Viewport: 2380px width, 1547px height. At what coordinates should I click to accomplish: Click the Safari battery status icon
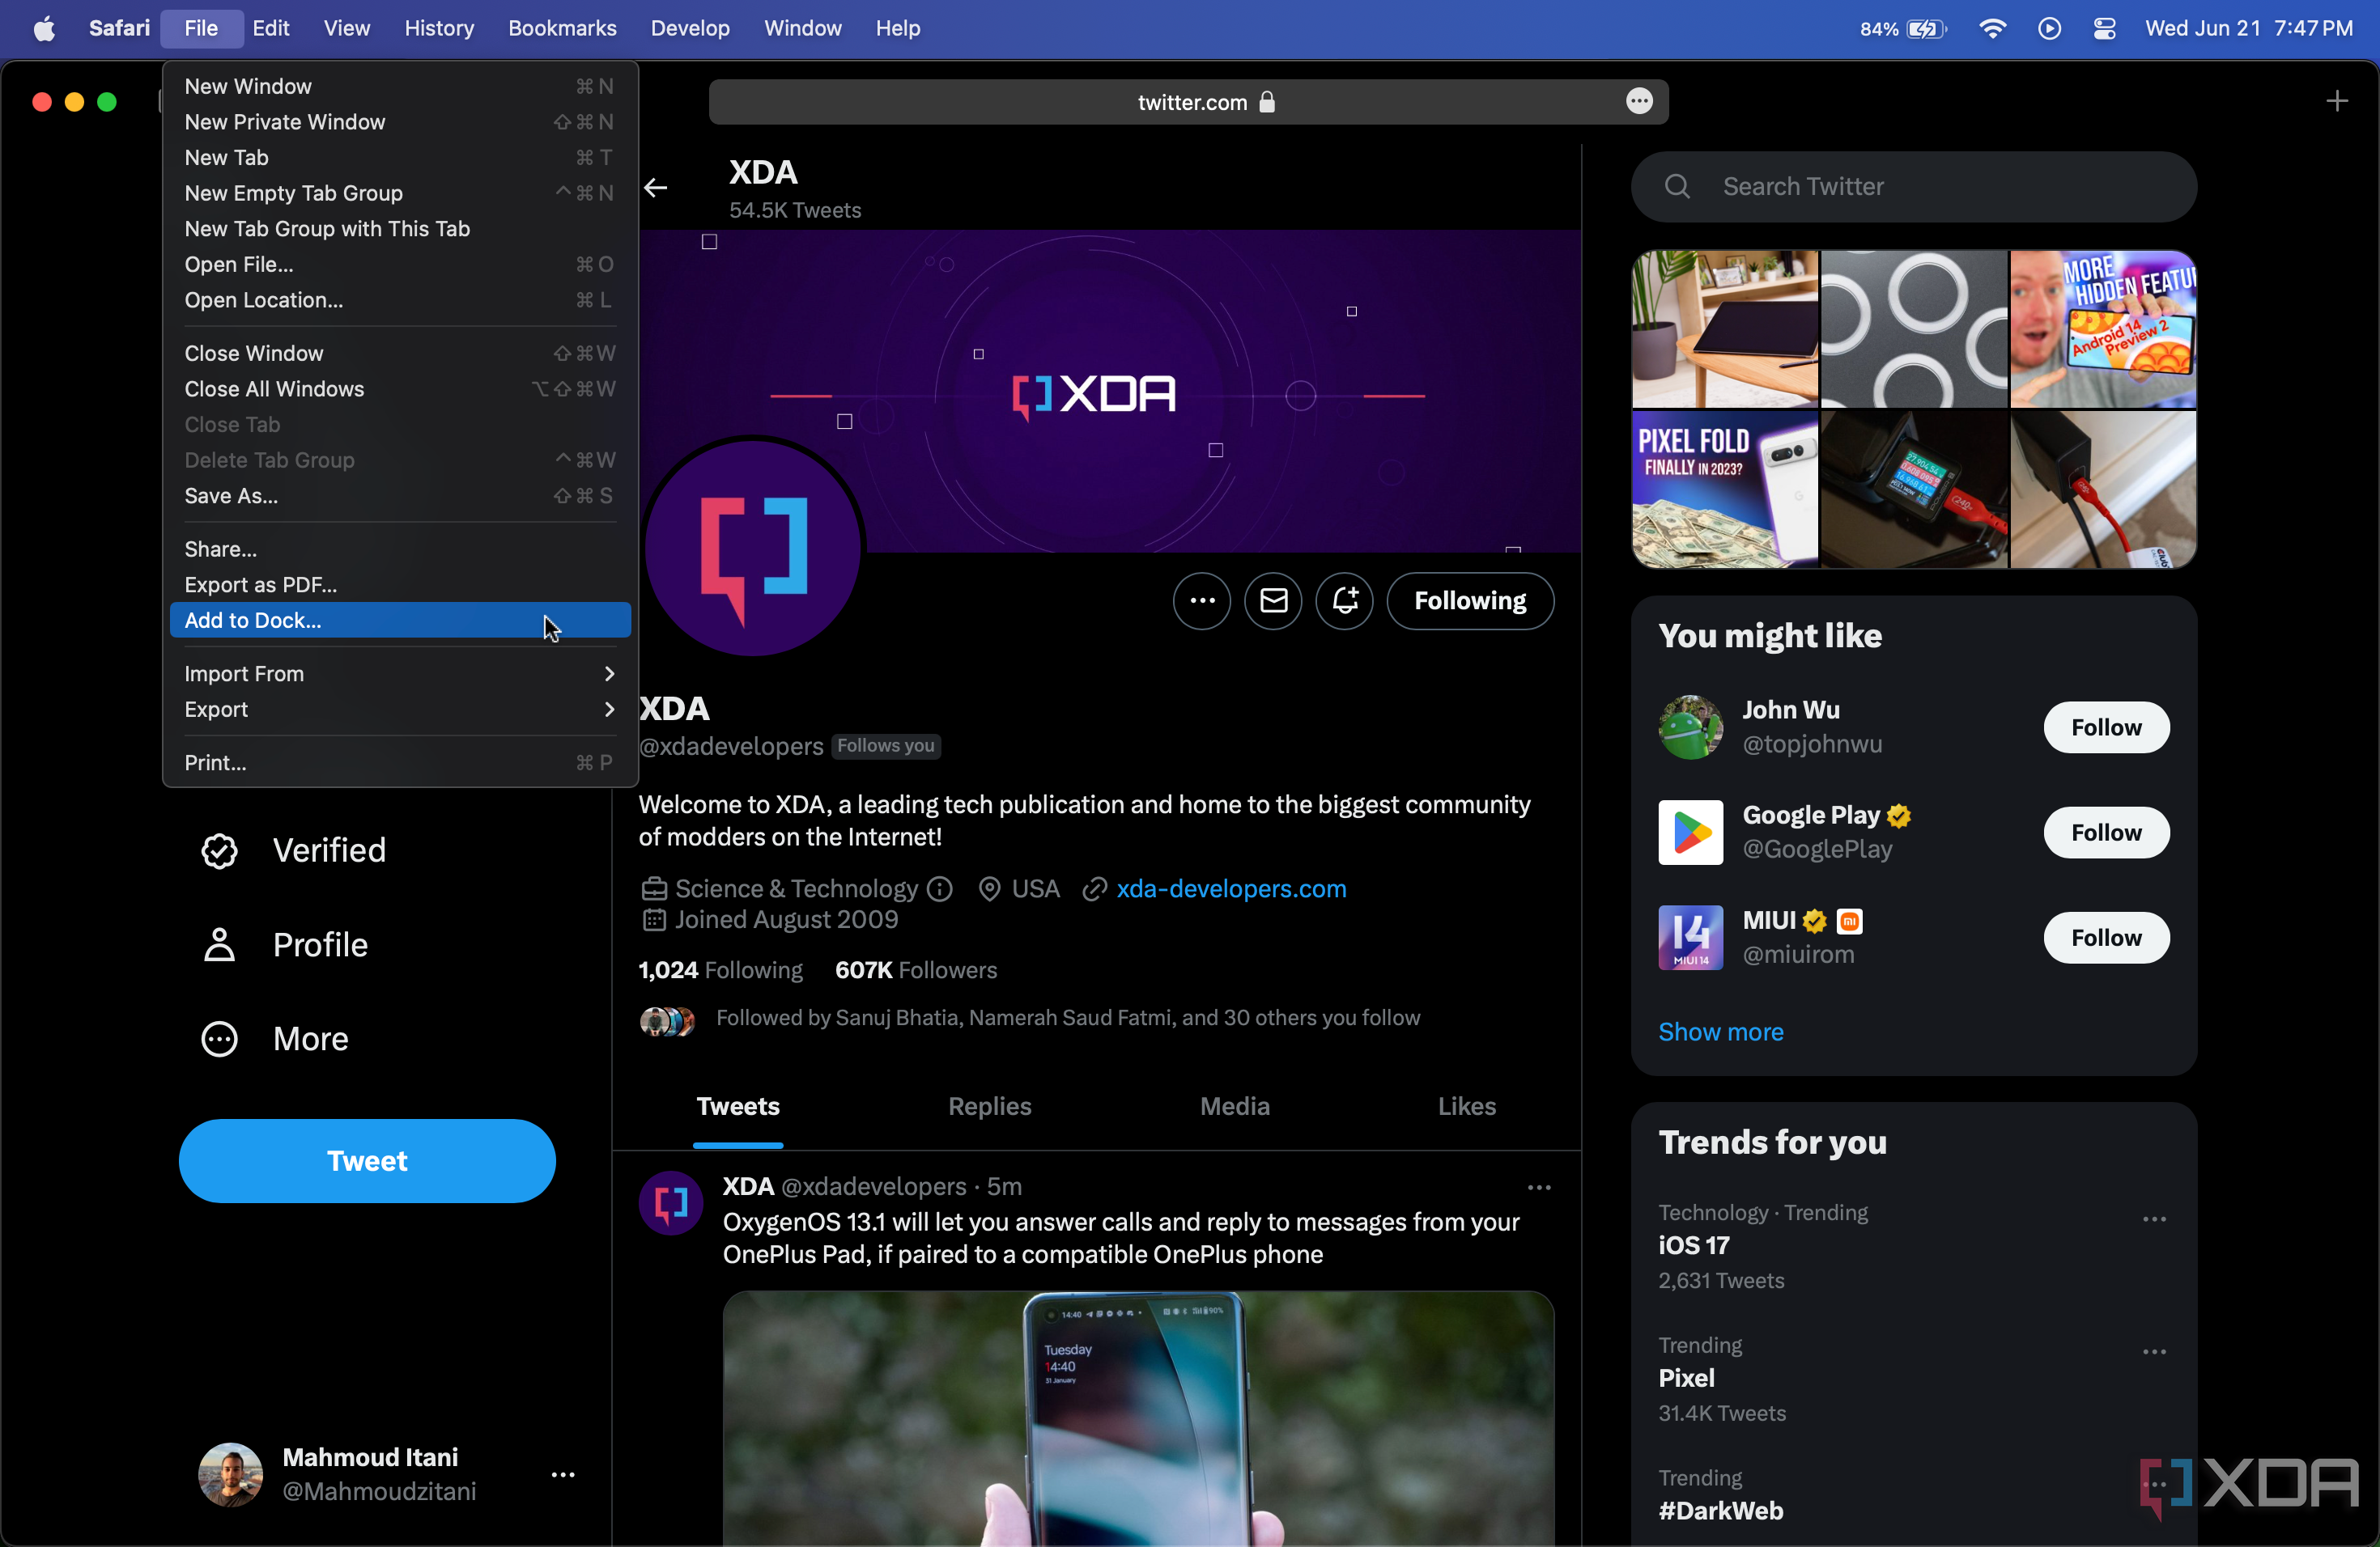pyautogui.click(x=1929, y=28)
